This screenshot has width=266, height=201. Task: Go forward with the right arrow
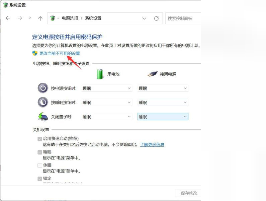tap(20, 18)
